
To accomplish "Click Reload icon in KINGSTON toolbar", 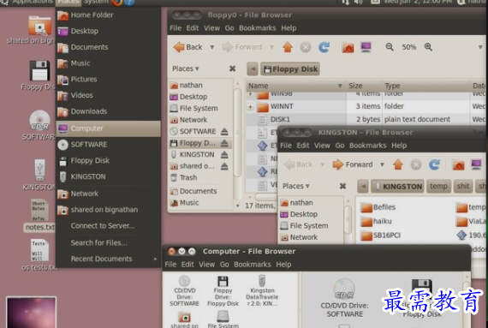I will 434,164.
